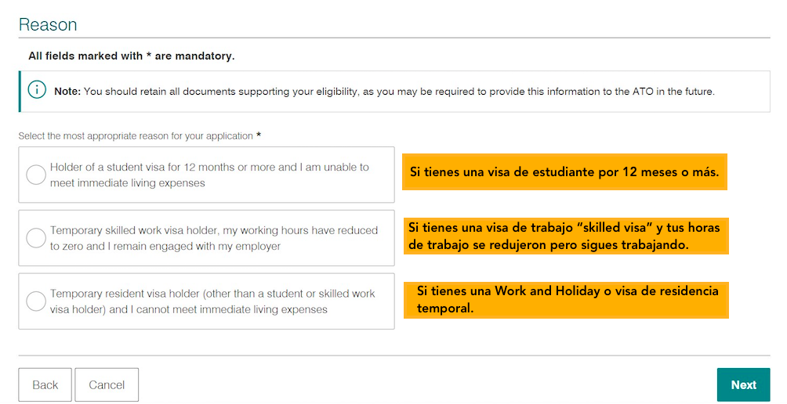Click the yellow 'visa de estudiante por 12 meses' note

(x=564, y=172)
